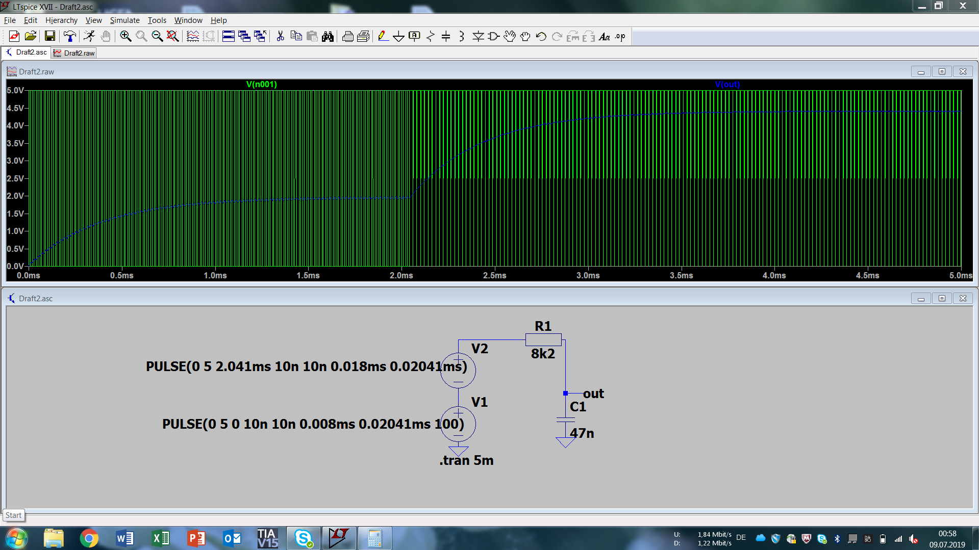Viewport: 979px width, 550px height.
Task: Open the File menu
Action: (x=10, y=20)
